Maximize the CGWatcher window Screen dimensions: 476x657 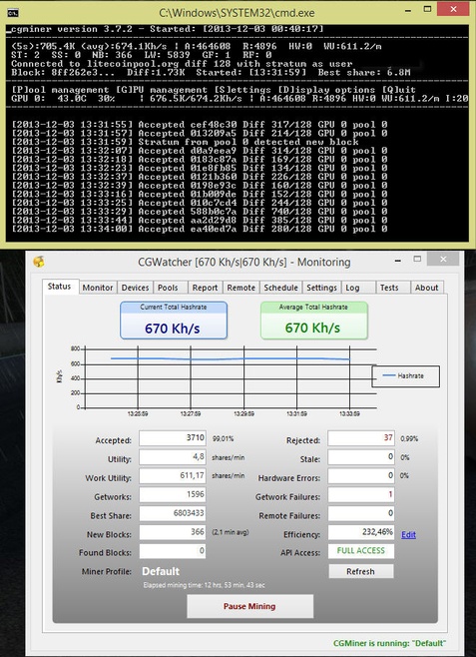pos(417,259)
